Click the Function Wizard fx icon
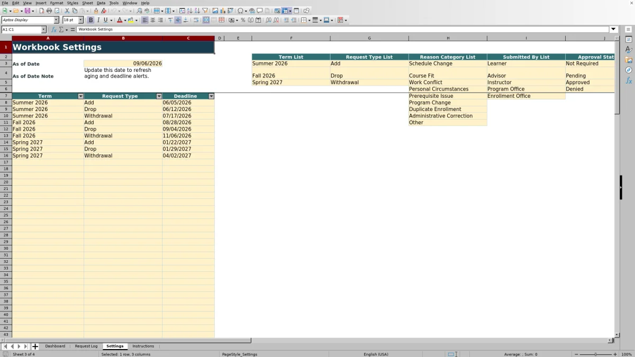635x357 pixels. pos(54,30)
